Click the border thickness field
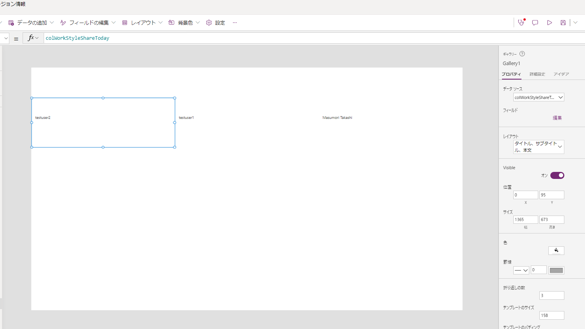Screen dimensions: 585x329 pyautogui.click(x=539, y=270)
